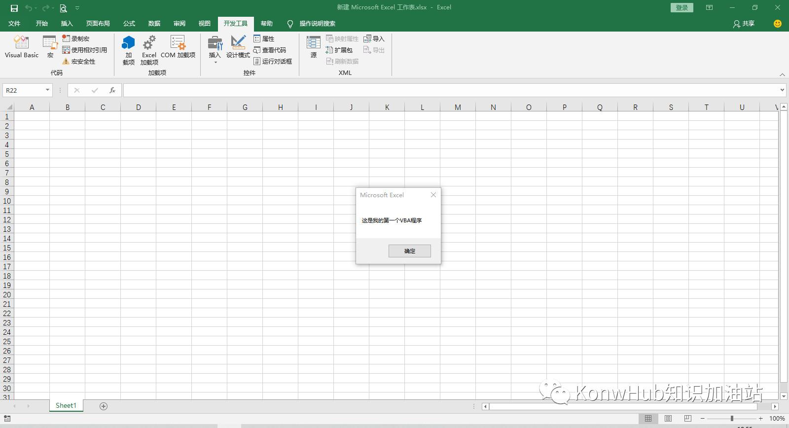Click the undo arrow in quick access toolbar

click(29, 8)
